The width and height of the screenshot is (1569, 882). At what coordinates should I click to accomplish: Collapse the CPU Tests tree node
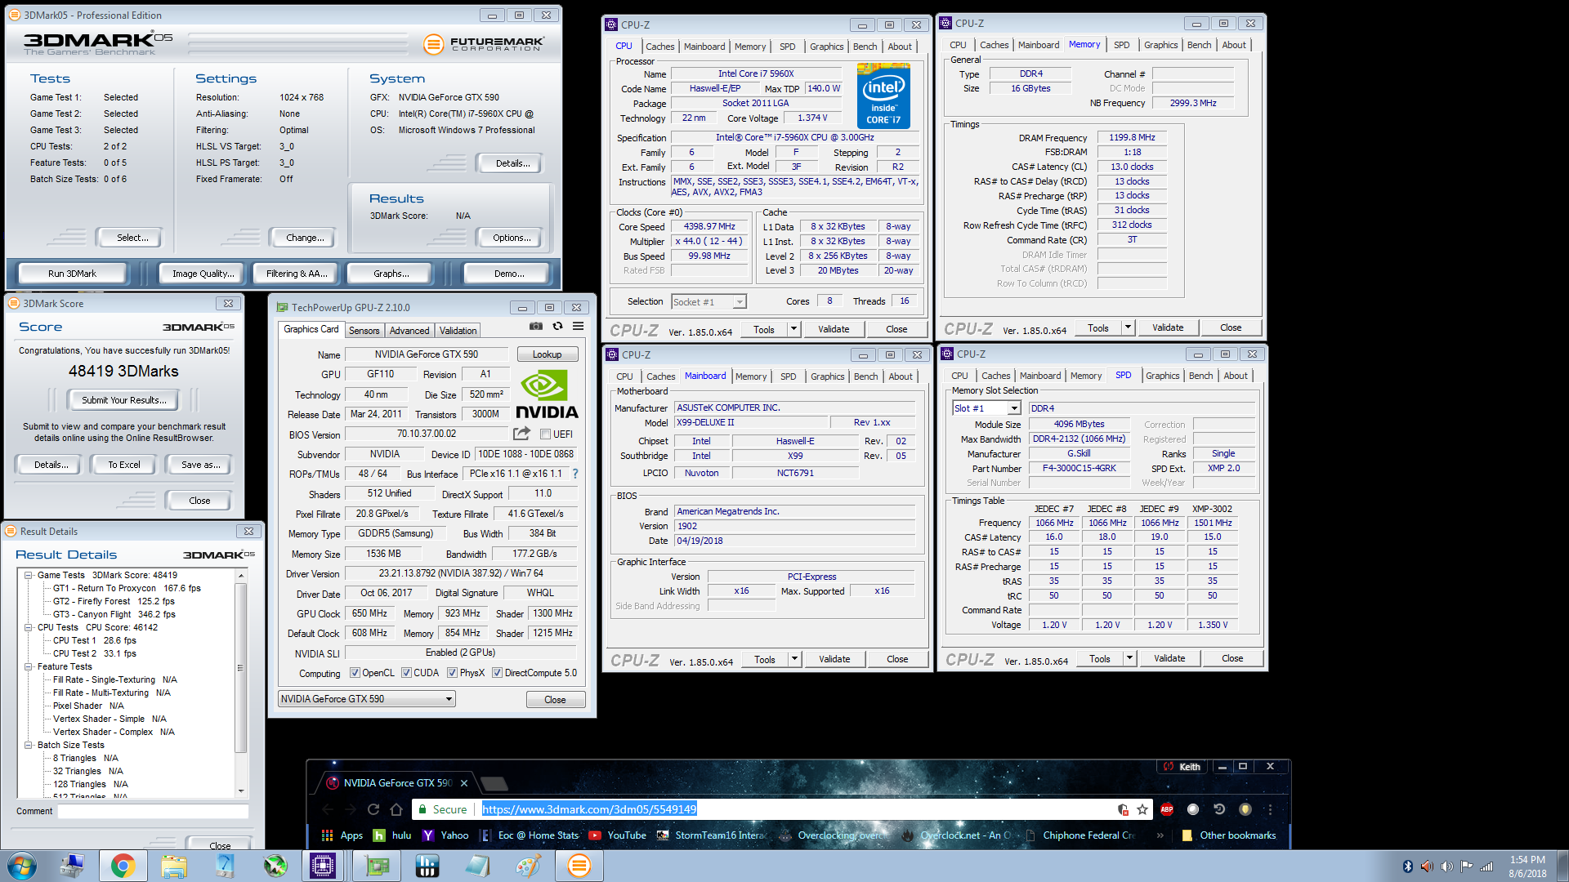point(29,627)
